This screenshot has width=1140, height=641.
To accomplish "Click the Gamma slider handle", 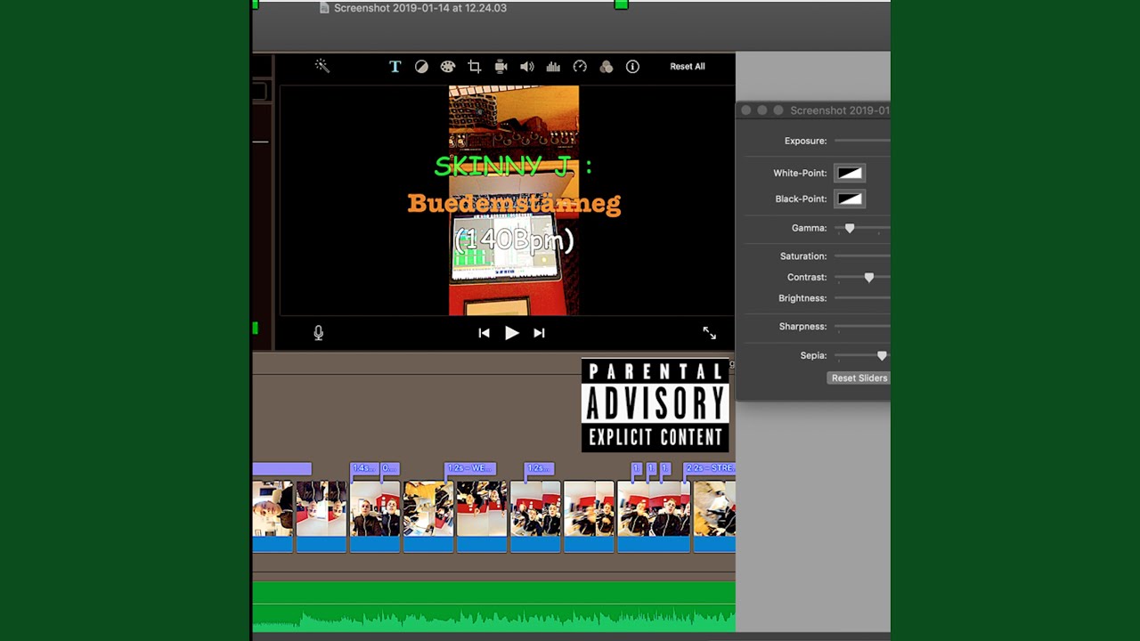I will coord(850,229).
